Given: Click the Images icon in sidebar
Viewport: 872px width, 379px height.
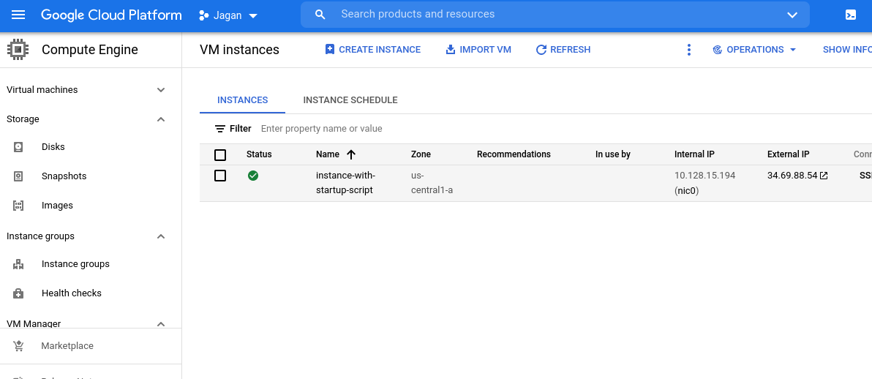Looking at the screenshot, I should (x=18, y=206).
